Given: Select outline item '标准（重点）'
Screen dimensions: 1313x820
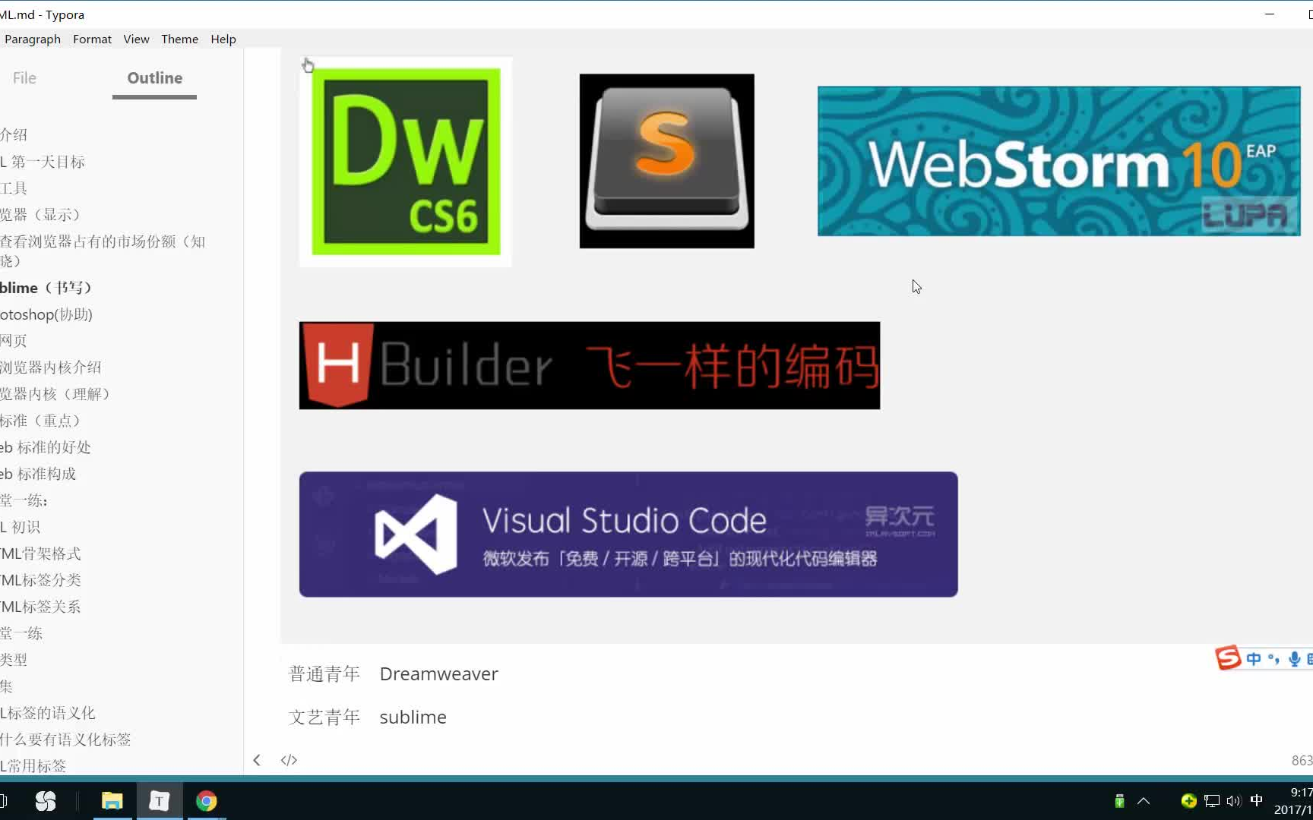Looking at the screenshot, I should pyautogui.click(x=41, y=421).
